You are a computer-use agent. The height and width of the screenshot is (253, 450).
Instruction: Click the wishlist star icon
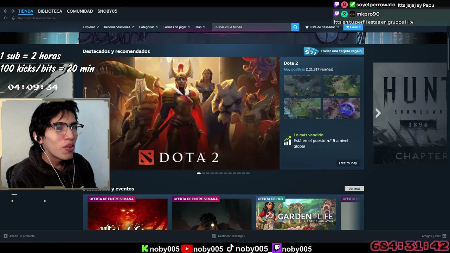(x=307, y=27)
